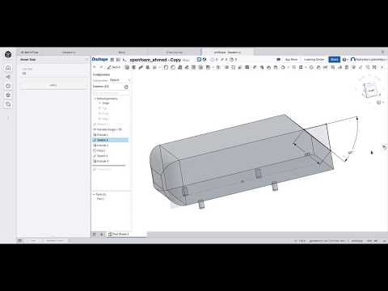Select Fillet 1 in feature list
This screenshot has width=388, height=291.
pos(99,150)
